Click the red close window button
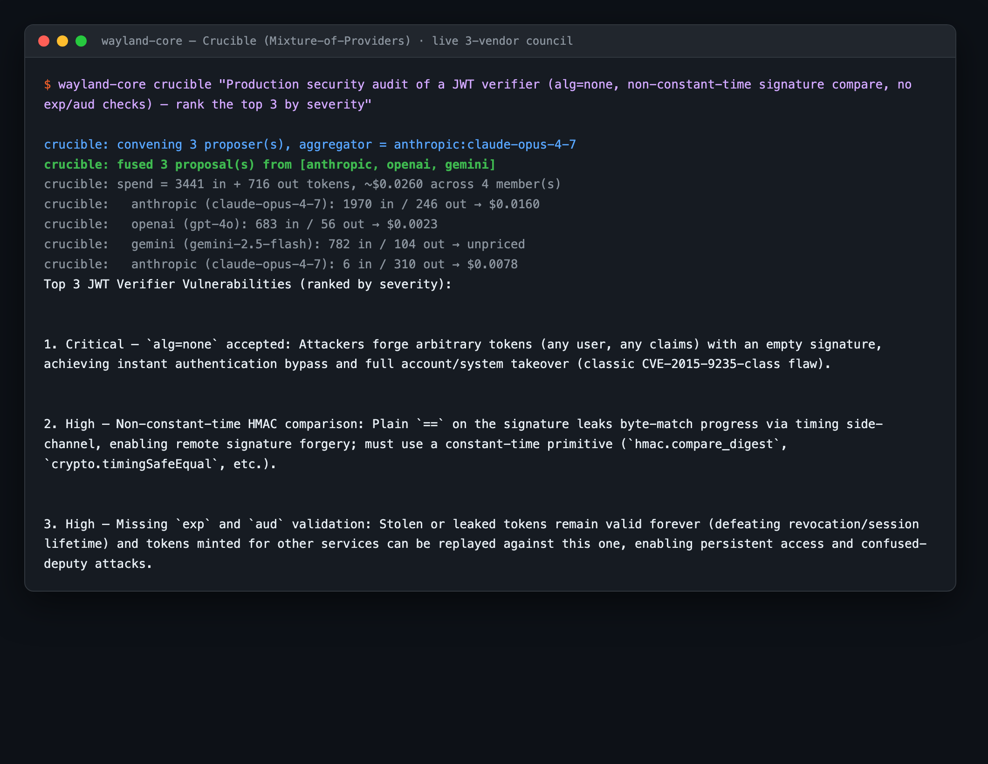The image size is (988, 764). [44, 41]
